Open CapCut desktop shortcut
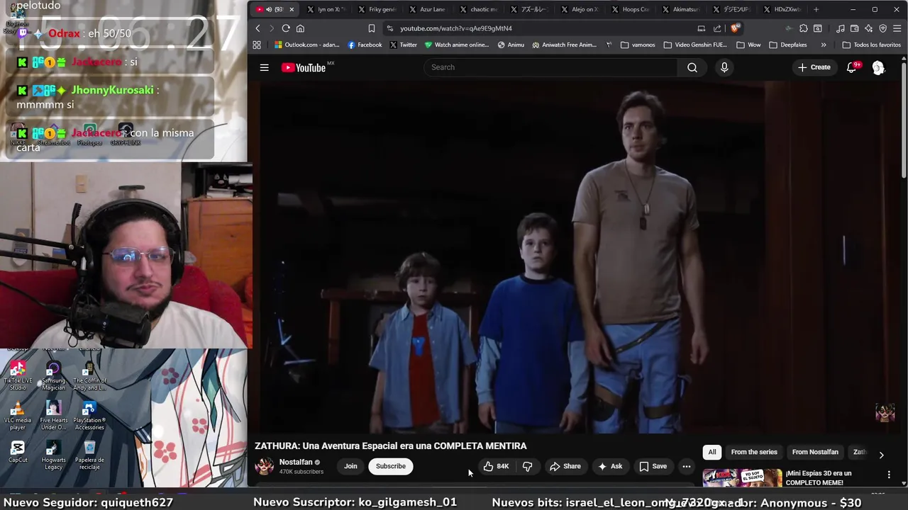The width and height of the screenshot is (908, 510). 18,450
